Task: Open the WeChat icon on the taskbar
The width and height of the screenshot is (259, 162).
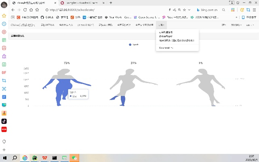Action: pos(74,158)
